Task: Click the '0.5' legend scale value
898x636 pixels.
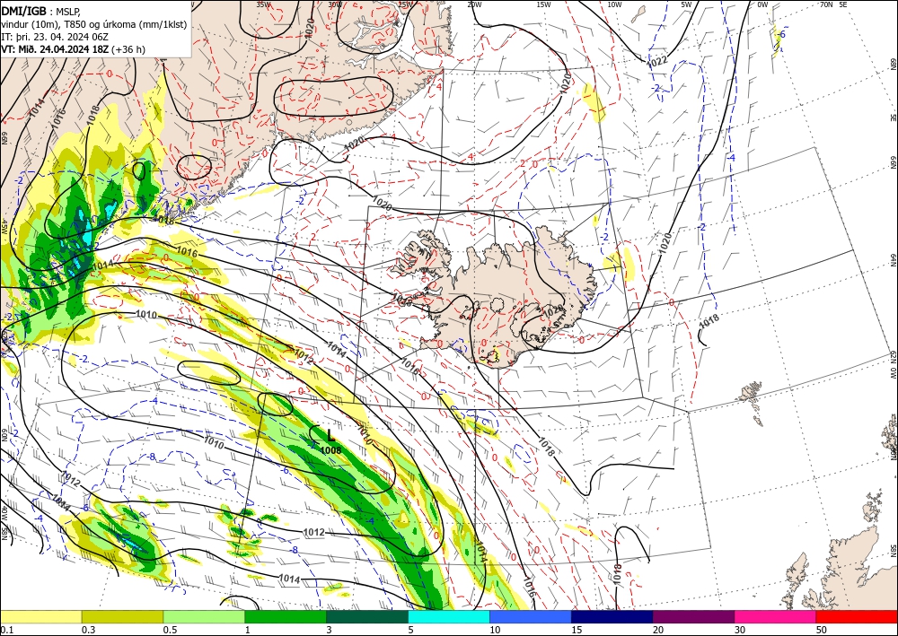Action: click(x=170, y=630)
